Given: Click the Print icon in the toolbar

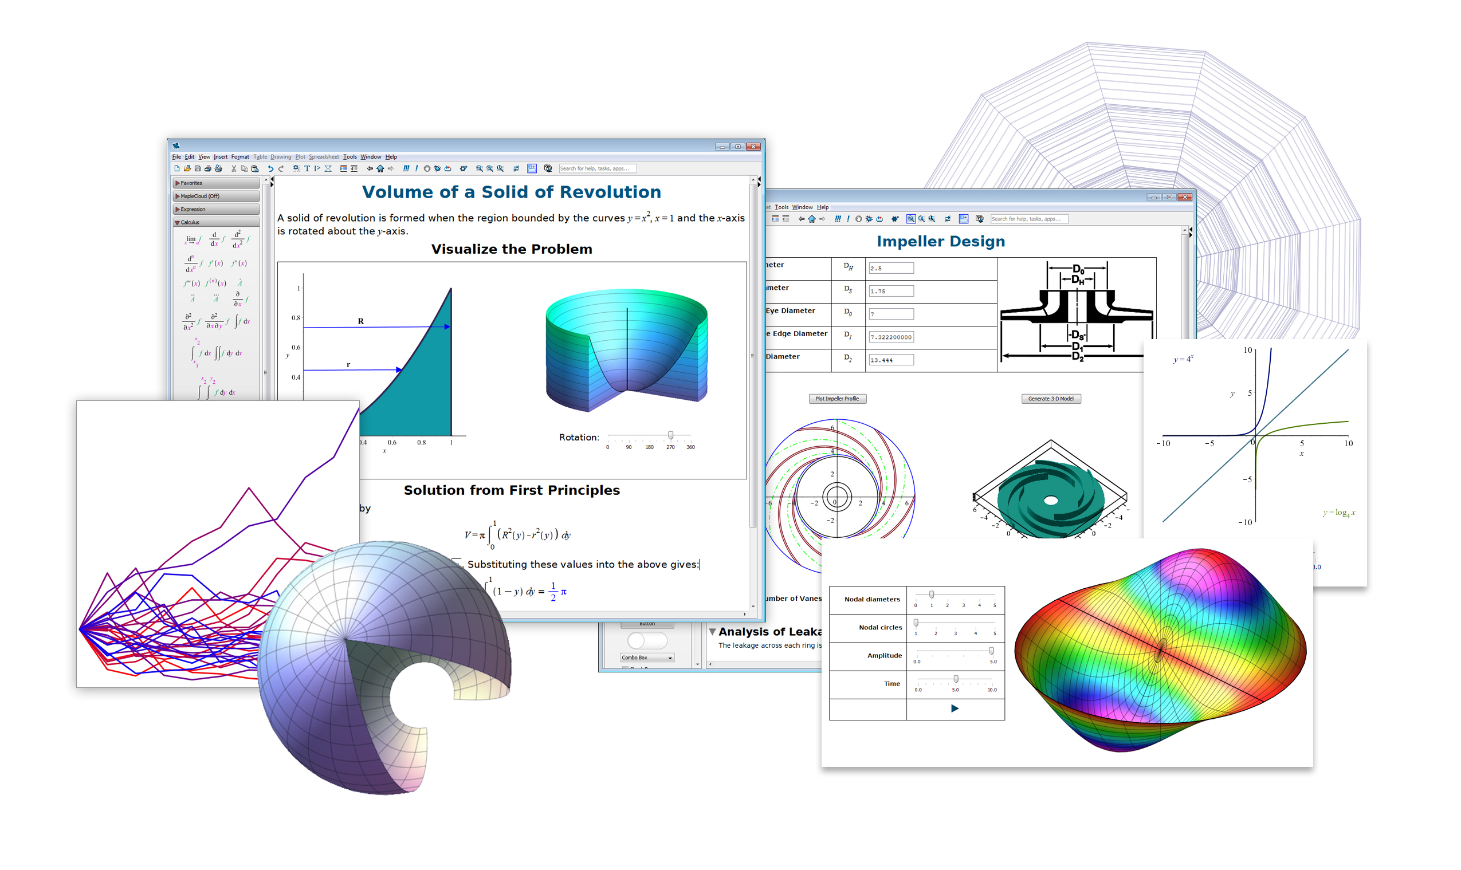Looking at the screenshot, I should point(208,168).
